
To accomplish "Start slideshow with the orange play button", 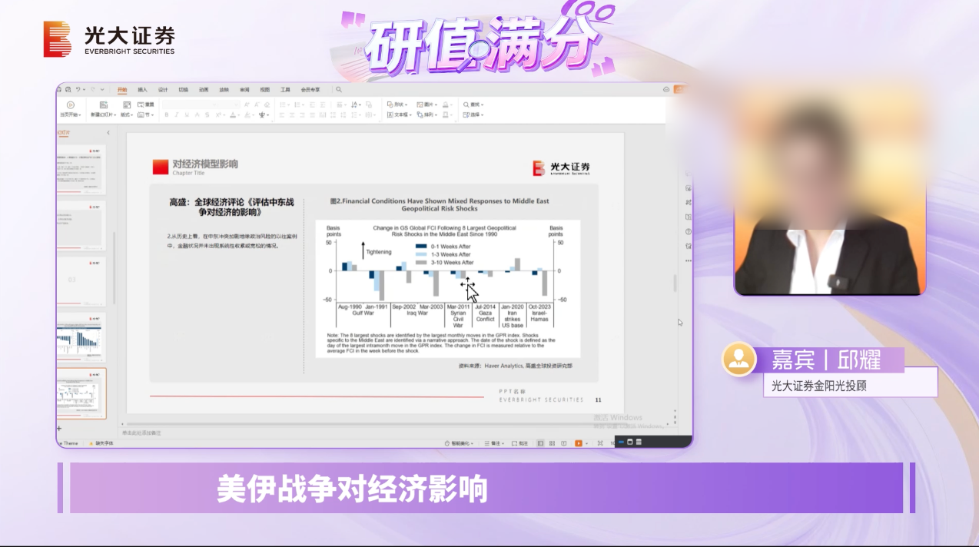I will [579, 443].
